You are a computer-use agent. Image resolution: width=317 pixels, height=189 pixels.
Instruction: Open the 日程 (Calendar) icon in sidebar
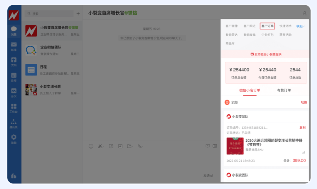pyautogui.click(x=14, y=77)
